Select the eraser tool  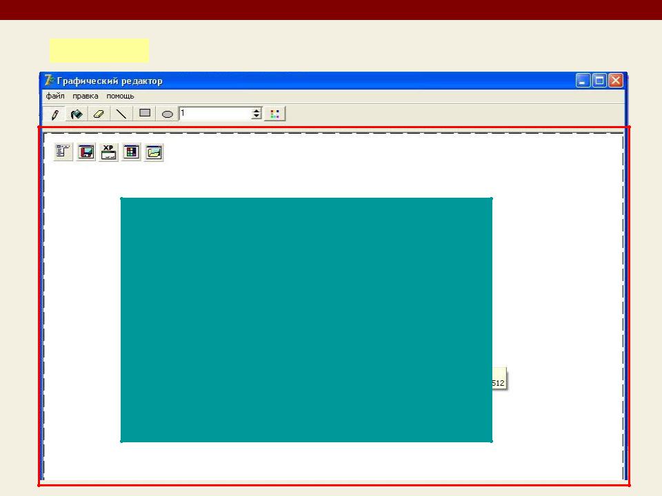99,114
